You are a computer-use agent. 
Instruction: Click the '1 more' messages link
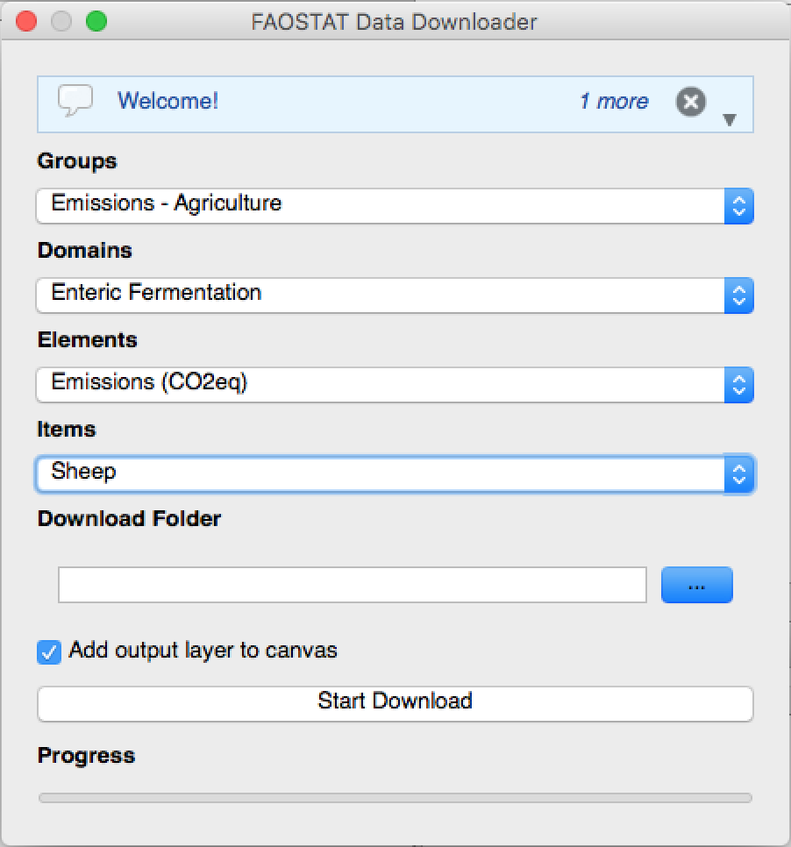(613, 102)
